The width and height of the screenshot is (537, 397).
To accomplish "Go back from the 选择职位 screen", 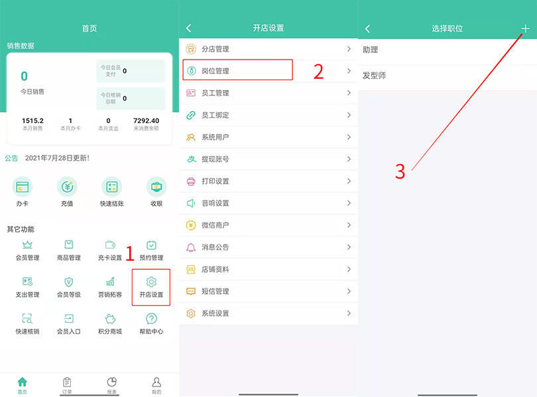I will (368, 28).
